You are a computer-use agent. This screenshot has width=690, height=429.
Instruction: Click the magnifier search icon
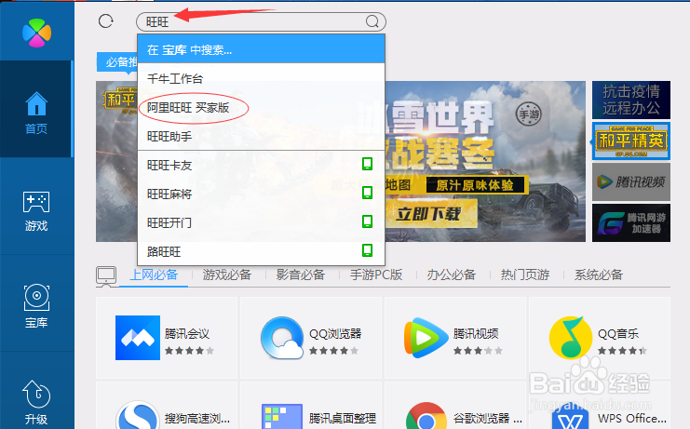372,21
